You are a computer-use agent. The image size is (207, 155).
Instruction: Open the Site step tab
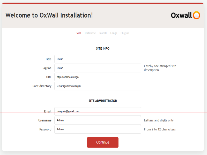79,33
